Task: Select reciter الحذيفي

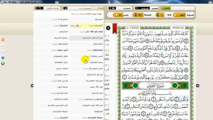Action: [x=64, y=32]
